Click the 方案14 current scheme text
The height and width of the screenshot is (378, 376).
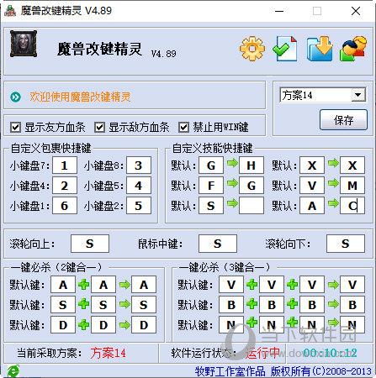(108, 353)
